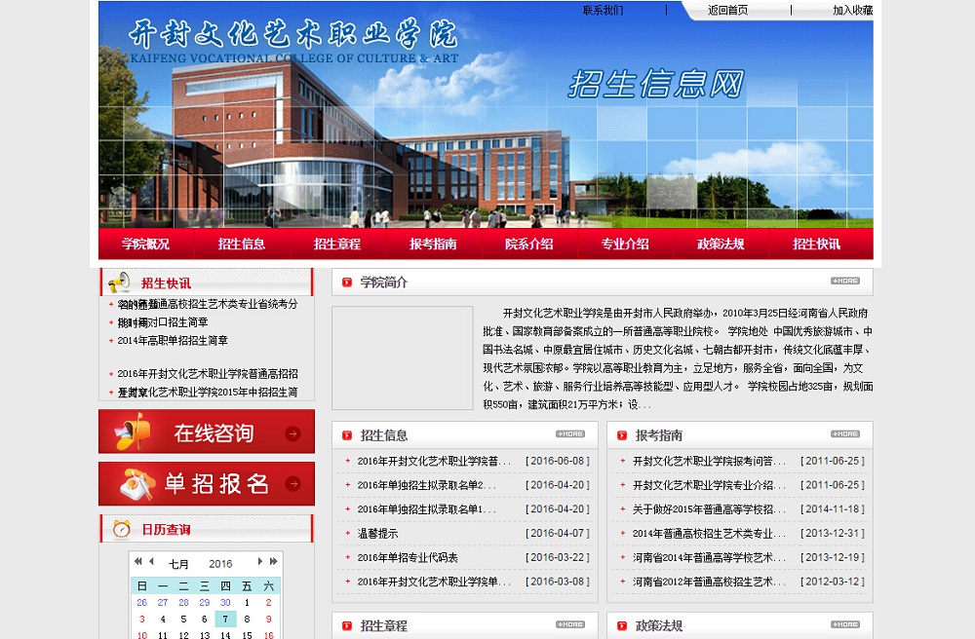975x639 pixels.
Task: Open article 开封文化艺术职业学院专业介绍...
Action: (x=709, y=485)
